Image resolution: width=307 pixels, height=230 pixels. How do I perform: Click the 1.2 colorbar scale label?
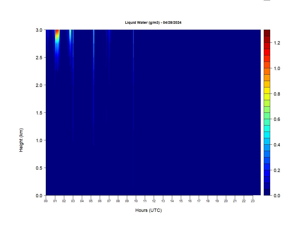(x=277, y=43)
